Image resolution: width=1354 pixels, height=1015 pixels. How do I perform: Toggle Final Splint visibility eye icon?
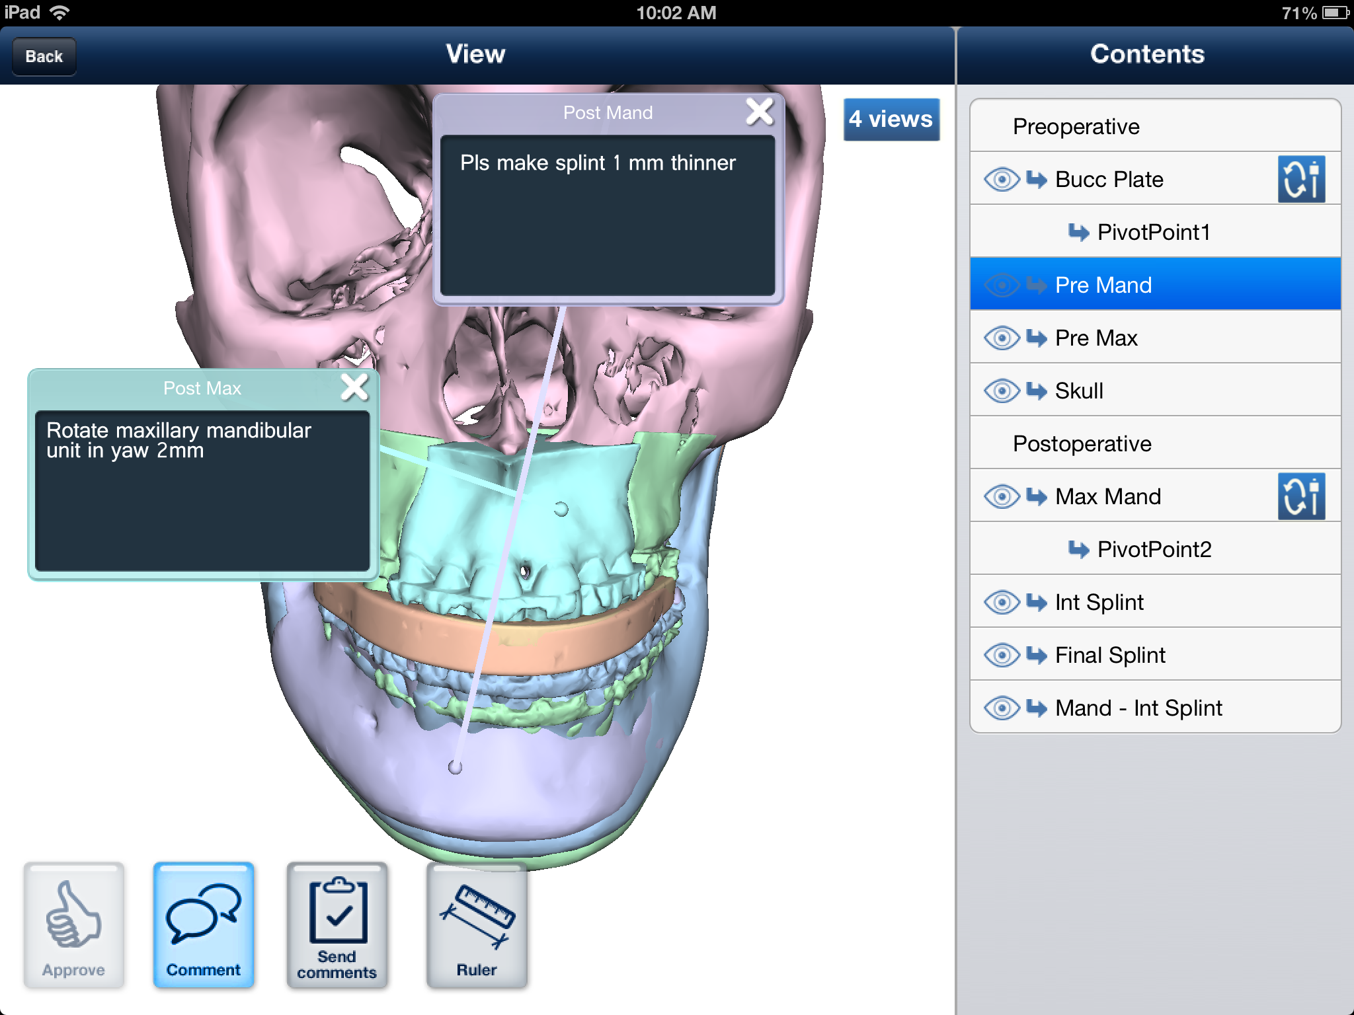(x=1002, y=655)
